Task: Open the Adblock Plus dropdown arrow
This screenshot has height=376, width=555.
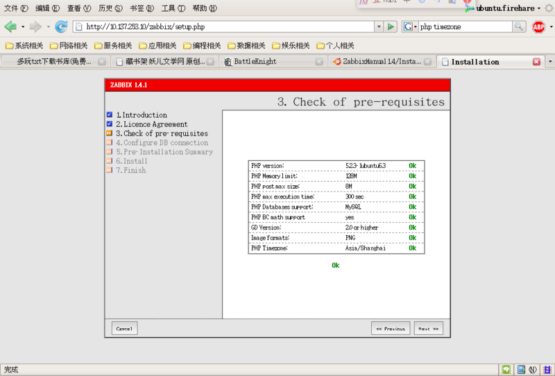Action: (551, 26)
